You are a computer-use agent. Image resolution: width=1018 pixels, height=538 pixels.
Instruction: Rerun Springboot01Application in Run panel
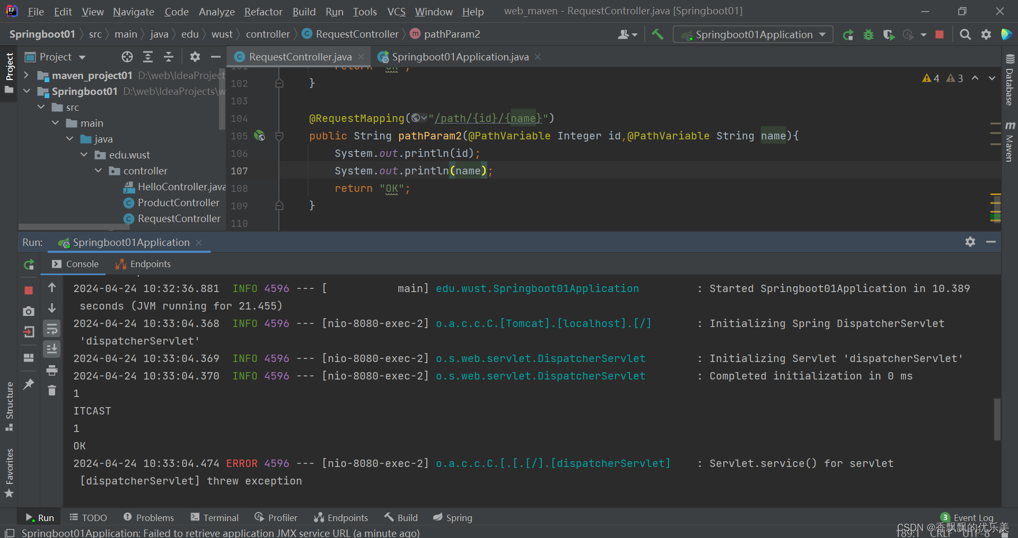click(x=29, y=264)
